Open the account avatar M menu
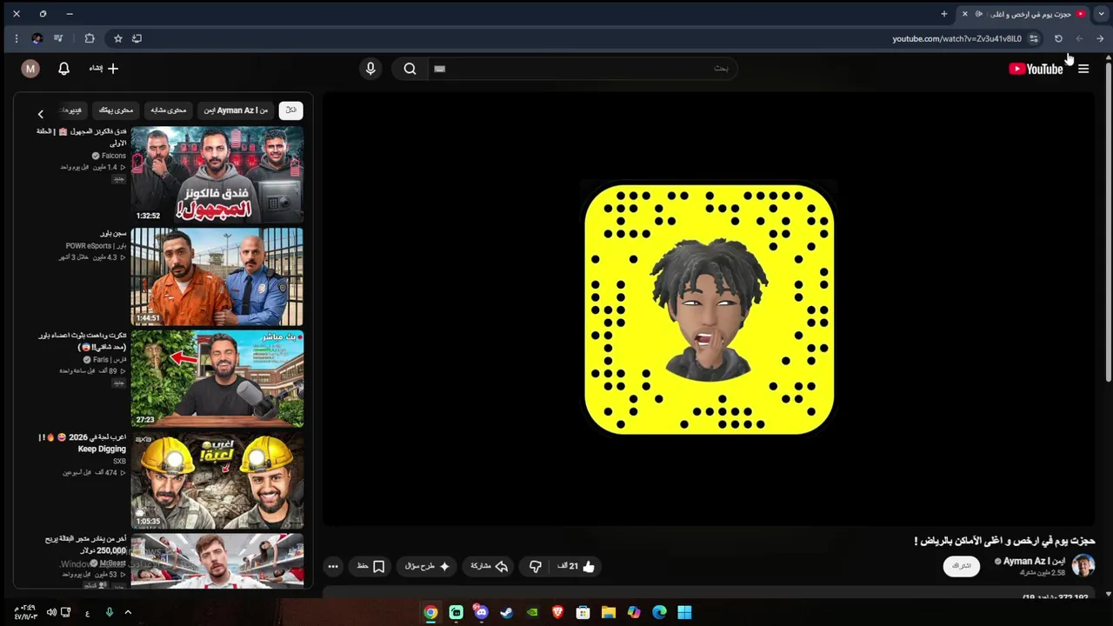The width and height of the screenshot is (1113, 626). click(x=30, y=69)
